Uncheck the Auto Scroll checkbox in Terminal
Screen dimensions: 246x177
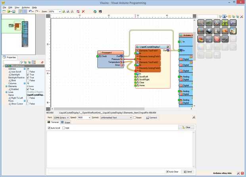(x=49, y=128)
